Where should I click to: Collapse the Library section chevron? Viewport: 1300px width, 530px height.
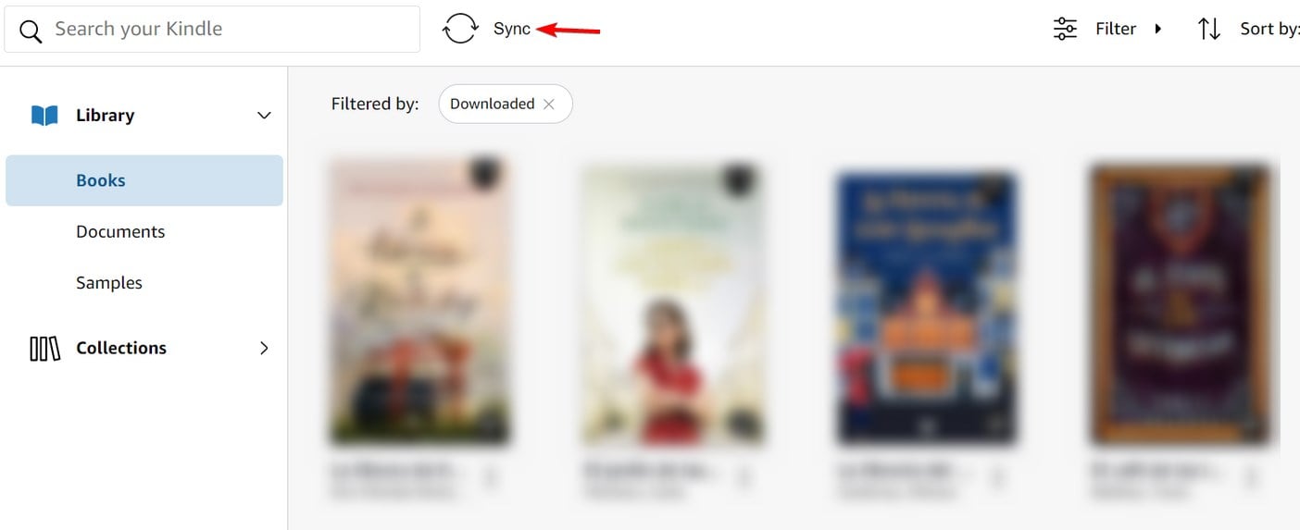(264, 116)
